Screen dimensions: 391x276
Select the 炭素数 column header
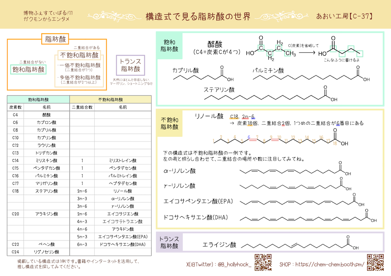[15, 107]
